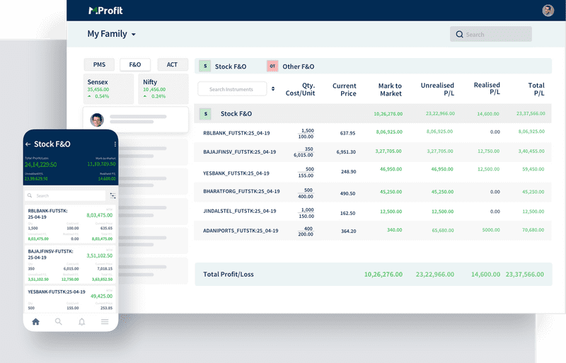Click the Nifty index card
Image resolution: width=566 pixels, height=363 pixels.
[x=163, y=88]
